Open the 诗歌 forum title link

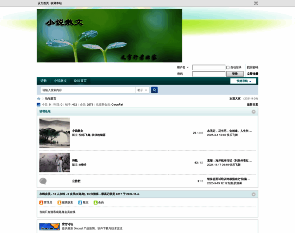coord(75,160)
